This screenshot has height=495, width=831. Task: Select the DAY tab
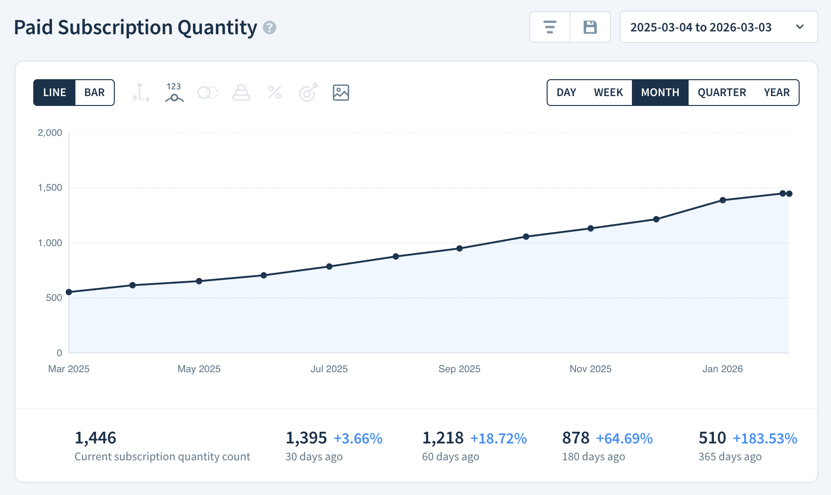(x=566, y=92)
